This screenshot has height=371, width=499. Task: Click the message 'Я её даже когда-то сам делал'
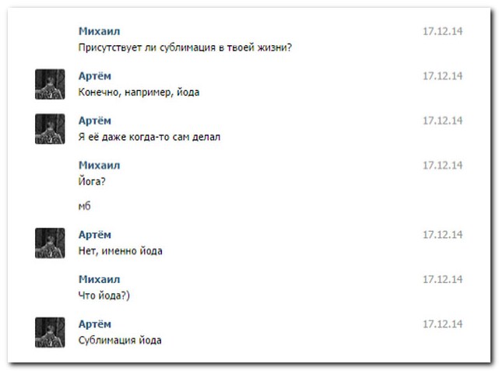(x=150, y=138)
